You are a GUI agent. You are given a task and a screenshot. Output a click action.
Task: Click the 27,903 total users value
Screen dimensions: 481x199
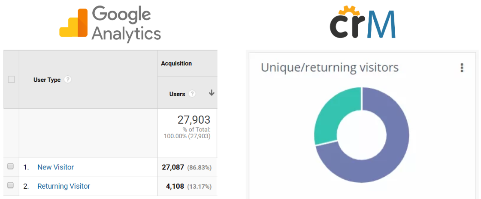194,120
